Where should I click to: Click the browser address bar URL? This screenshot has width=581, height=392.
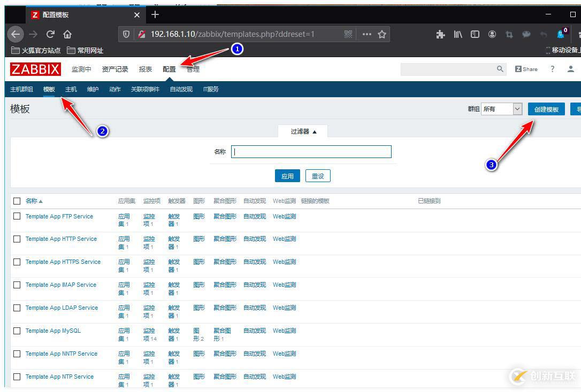point(232,34)
